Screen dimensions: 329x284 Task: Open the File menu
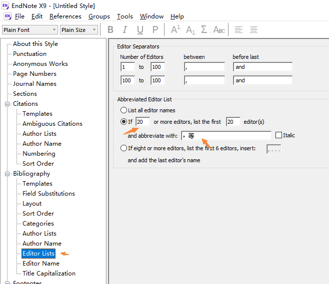(x=19, y=16)
